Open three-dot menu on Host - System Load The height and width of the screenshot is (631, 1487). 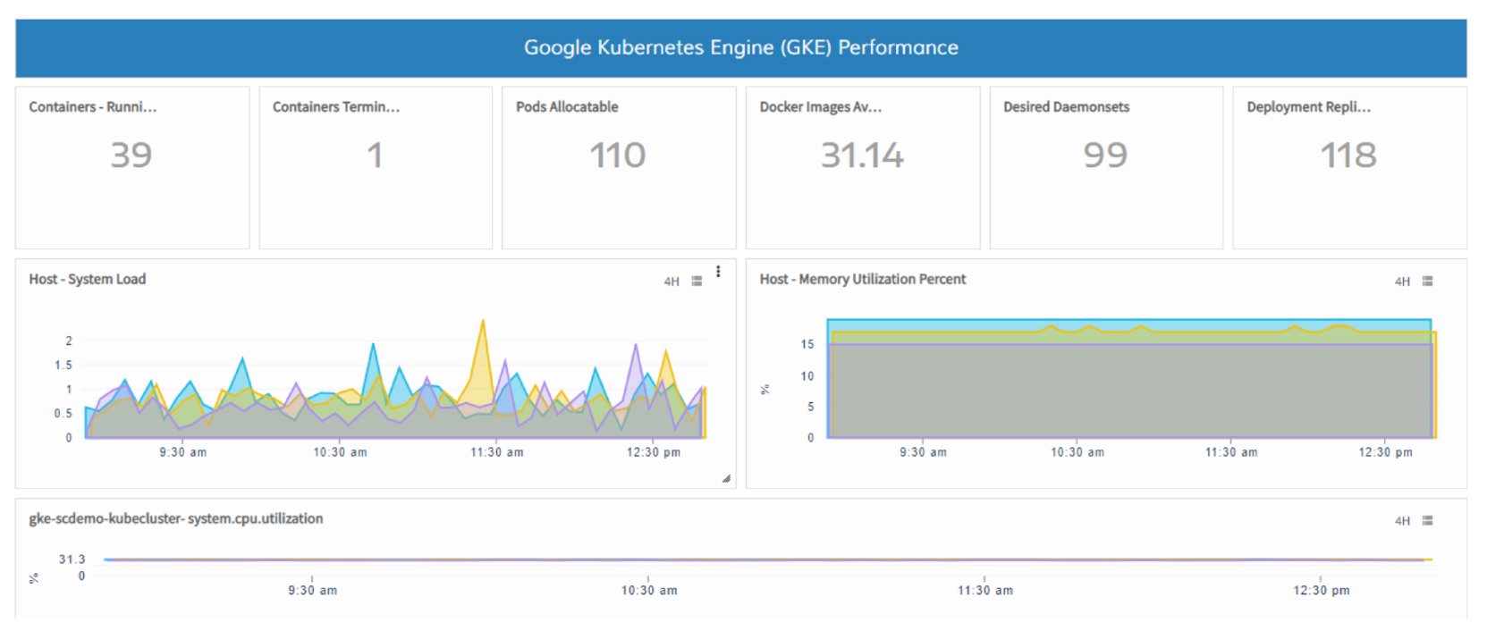(718, 272)
